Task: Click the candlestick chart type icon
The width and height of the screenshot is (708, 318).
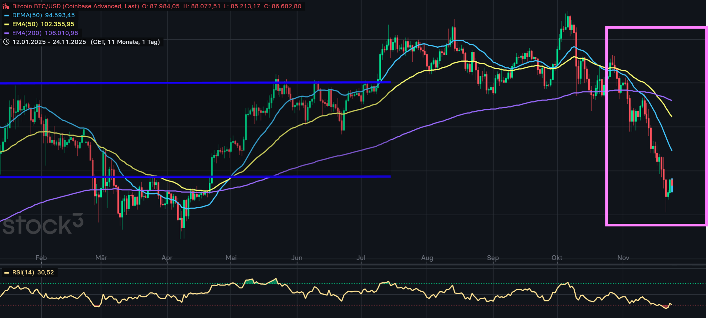Action: (6, 6)
